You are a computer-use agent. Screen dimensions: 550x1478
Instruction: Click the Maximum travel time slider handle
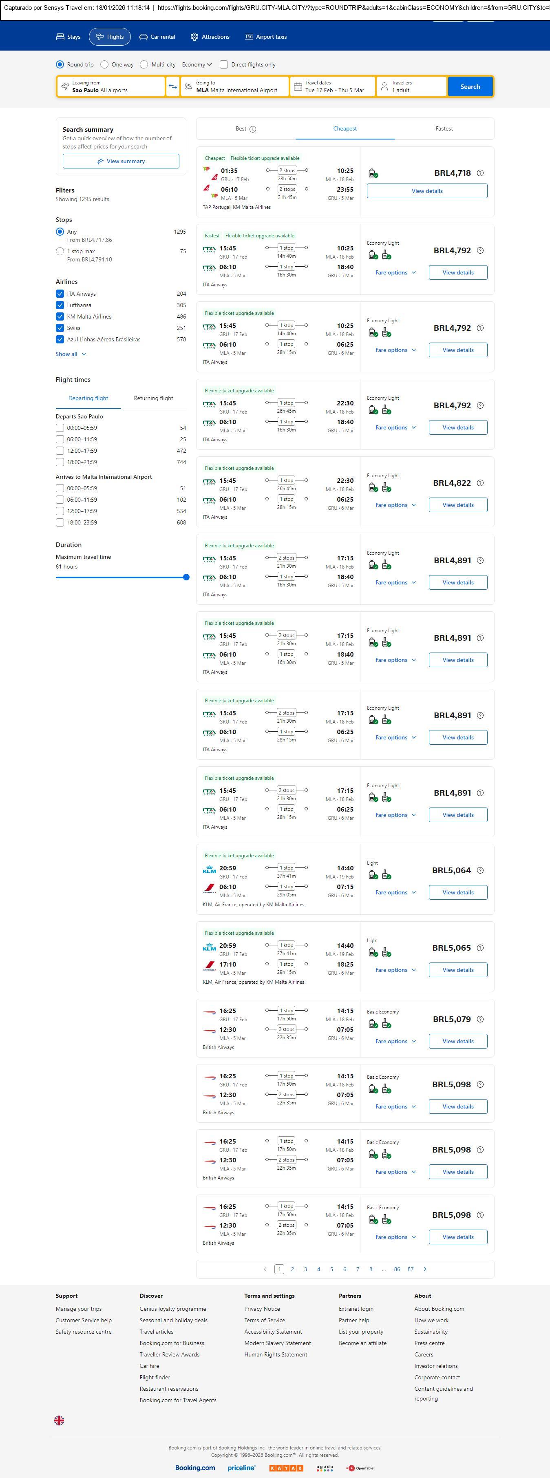(x=186, y=577)
